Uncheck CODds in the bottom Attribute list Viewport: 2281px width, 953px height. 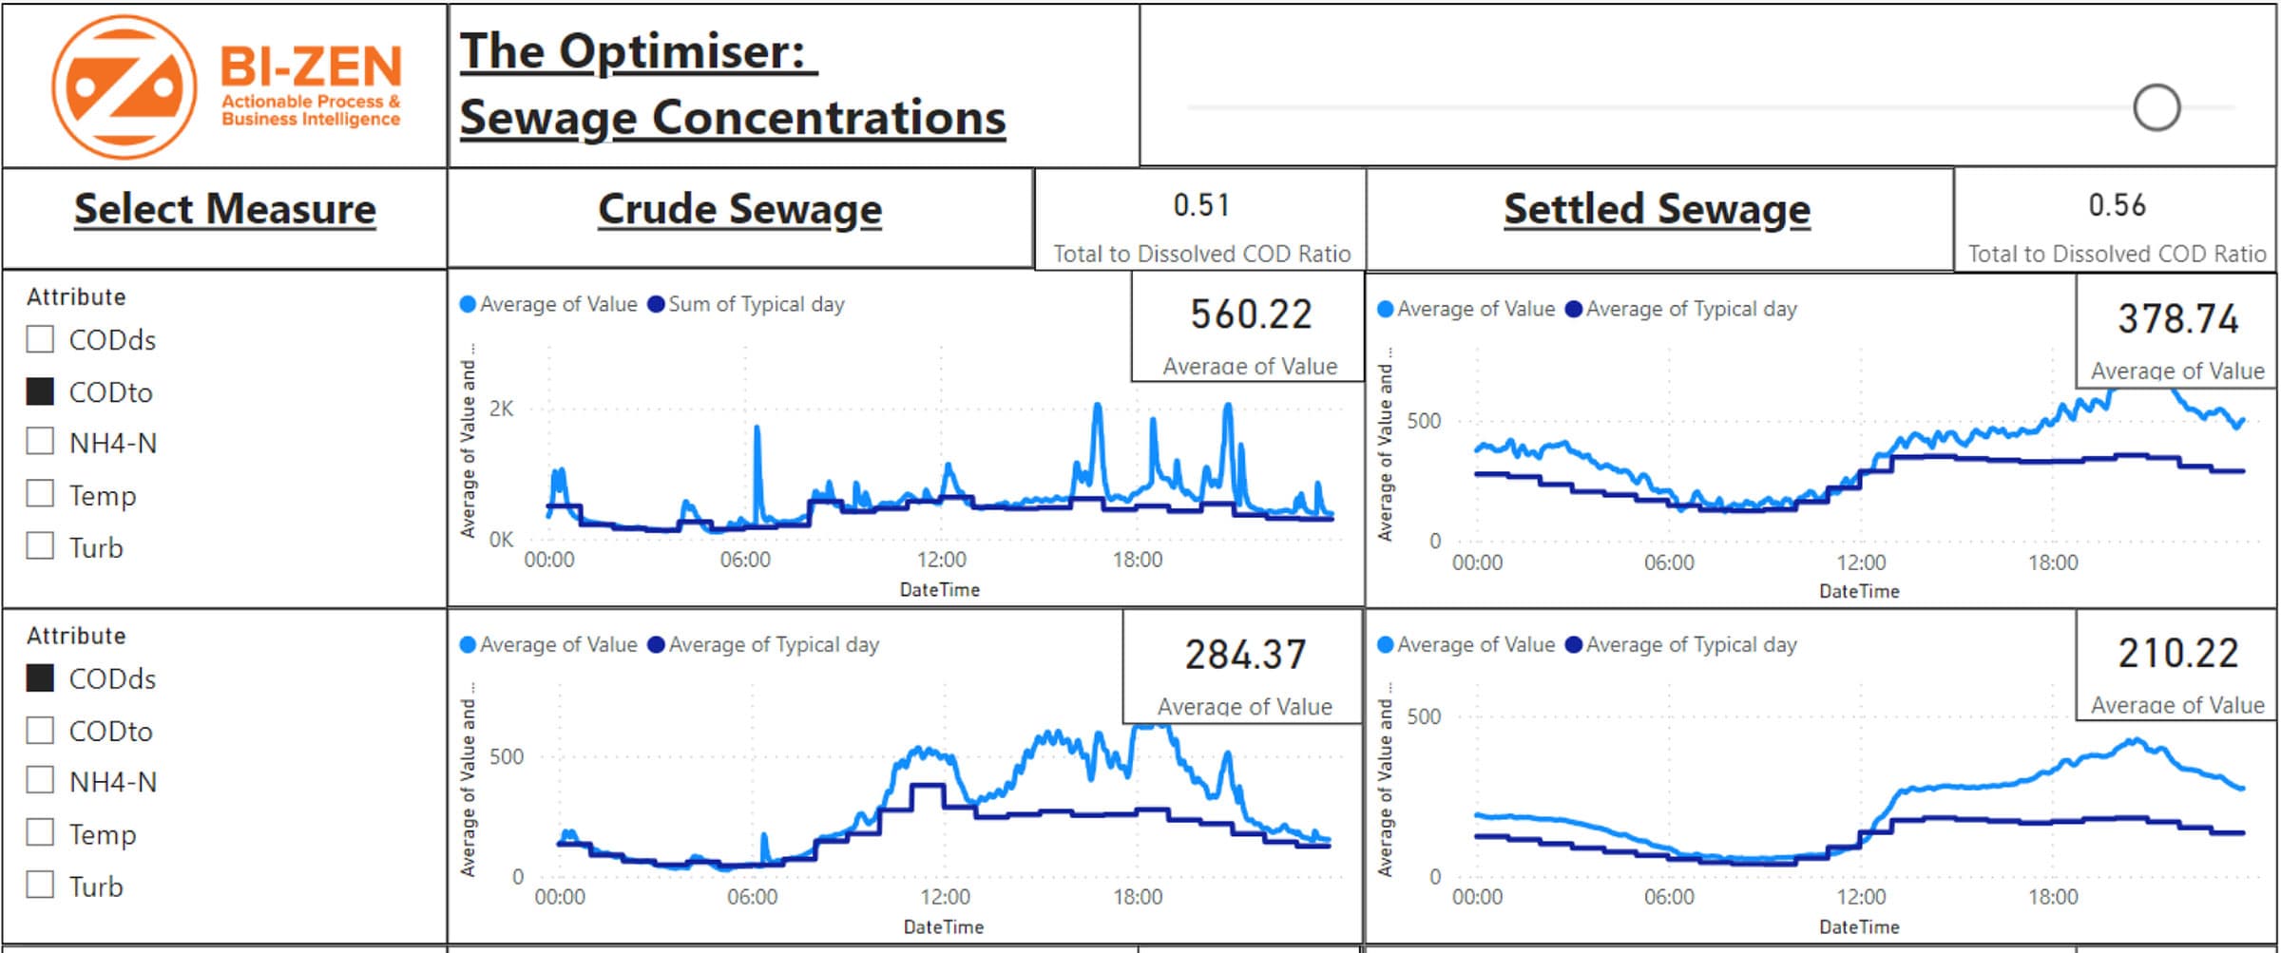[40, 677]
